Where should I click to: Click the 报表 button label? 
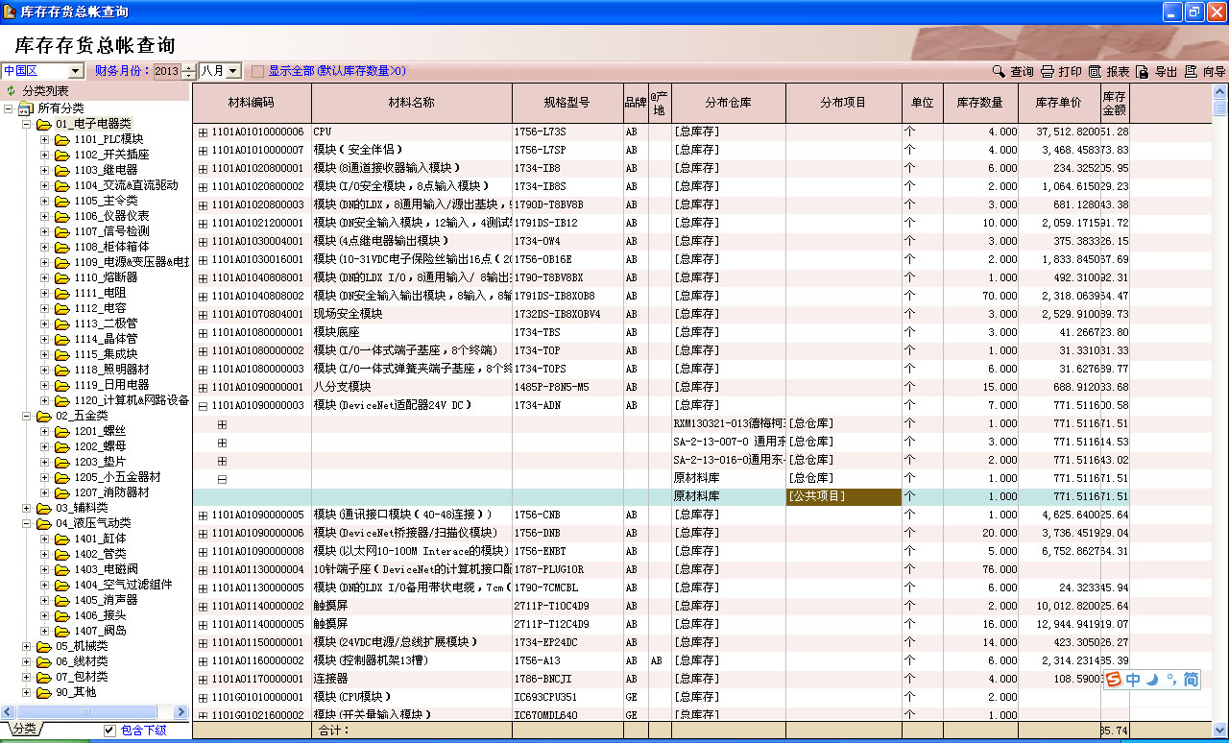[x=1118, y=72]
